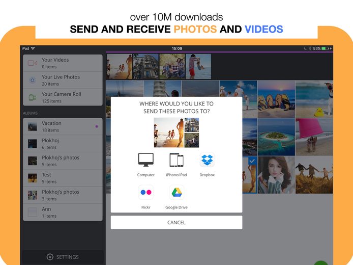Click the Google Drive label
The width and height of the screenshot is (353, 265).
176,207
